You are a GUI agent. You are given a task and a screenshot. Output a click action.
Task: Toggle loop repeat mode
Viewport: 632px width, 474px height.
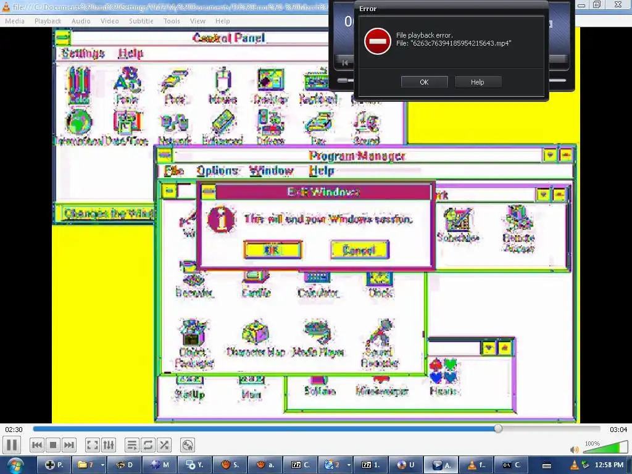[148, 446]
